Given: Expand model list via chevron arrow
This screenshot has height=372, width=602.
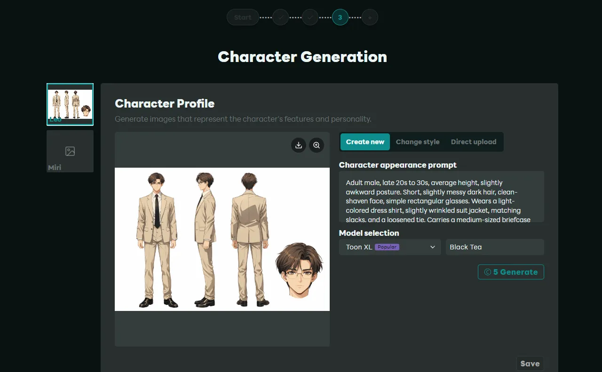Looking at the screenshot, I should (x=433, y=247).
